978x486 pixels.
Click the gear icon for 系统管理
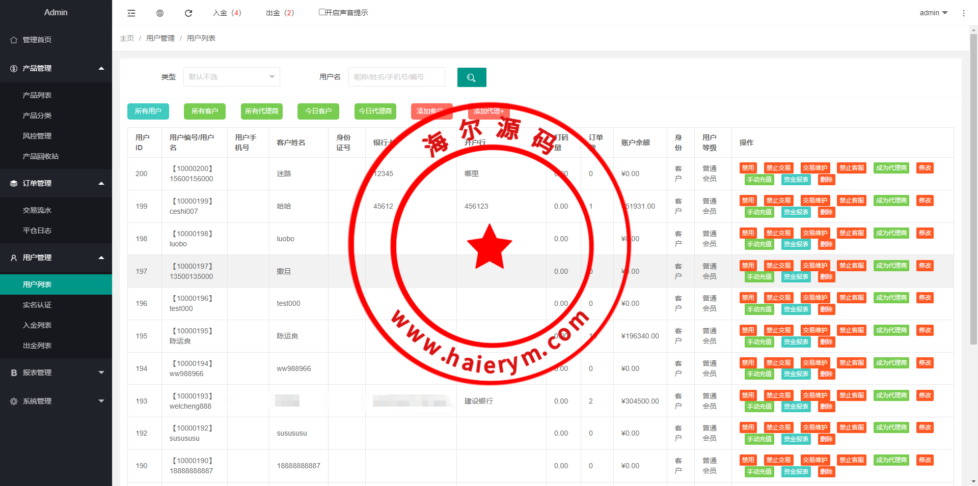14,401
